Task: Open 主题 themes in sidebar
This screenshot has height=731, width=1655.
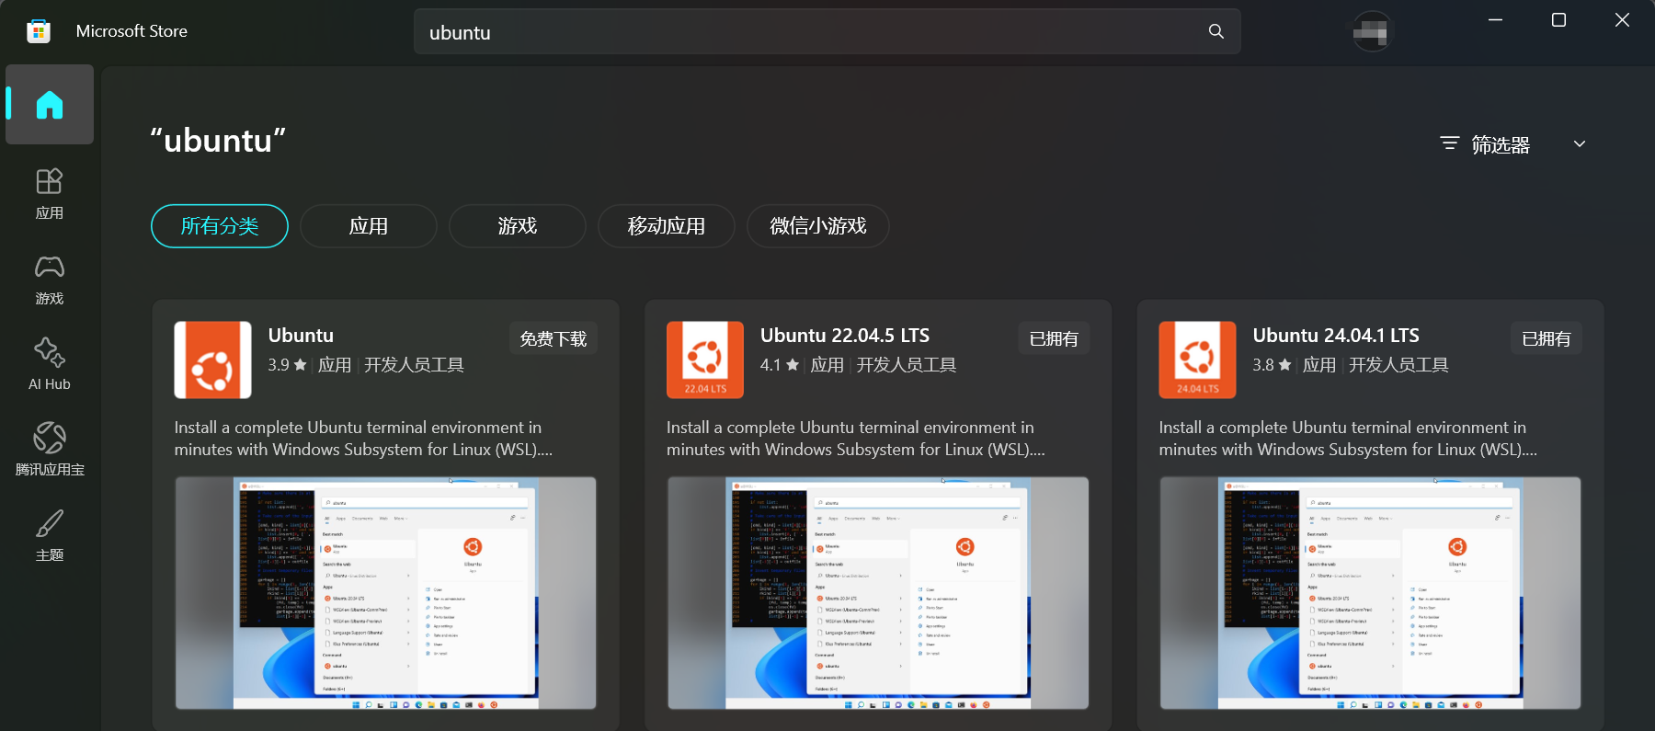Action: click(x=50, y=536)
